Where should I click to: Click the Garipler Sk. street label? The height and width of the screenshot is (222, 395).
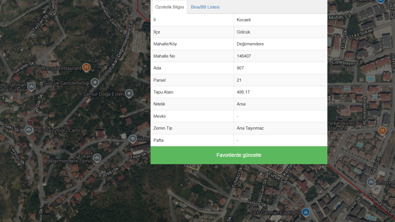[24, 67]
